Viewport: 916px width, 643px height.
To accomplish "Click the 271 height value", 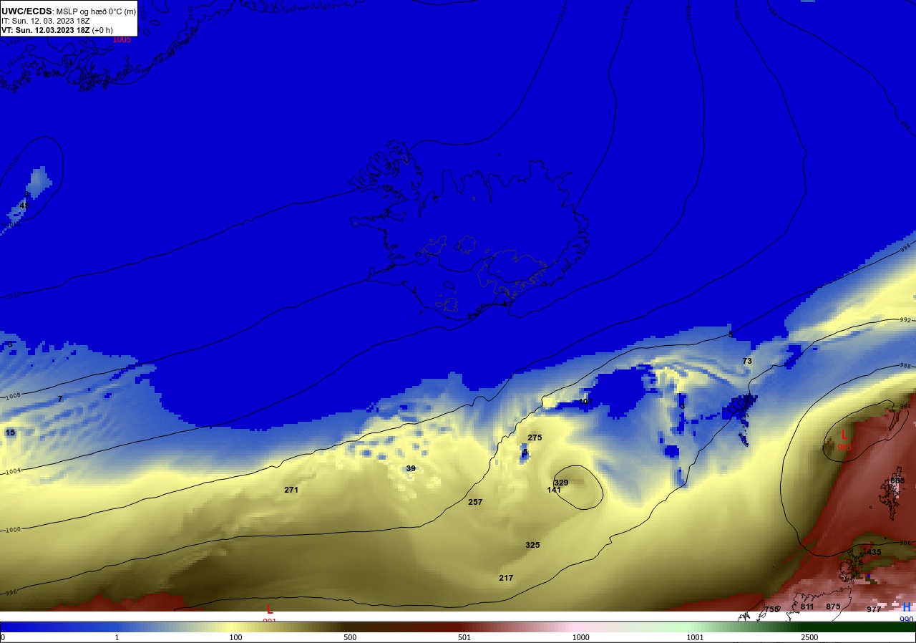I will coord(291,490).
